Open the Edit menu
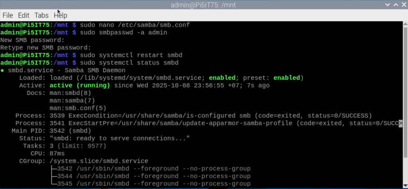The height and width of the screenshot is (189, 408). pos(24,15)
